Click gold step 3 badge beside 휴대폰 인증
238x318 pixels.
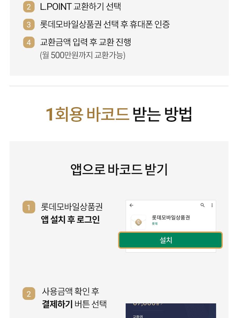(x=29, y=24)
